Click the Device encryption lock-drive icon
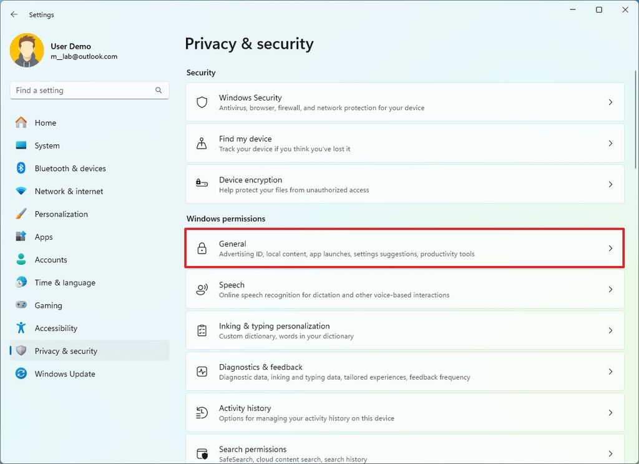This screenshot has width=639, height=464. point(202,182)
